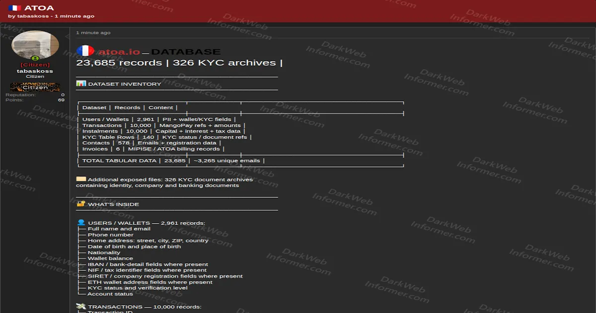Click the bar chart icon by DATASET INVENTORY
This screenshot has width=596, height=313.
pyautogui.click(x=81, y=83)
